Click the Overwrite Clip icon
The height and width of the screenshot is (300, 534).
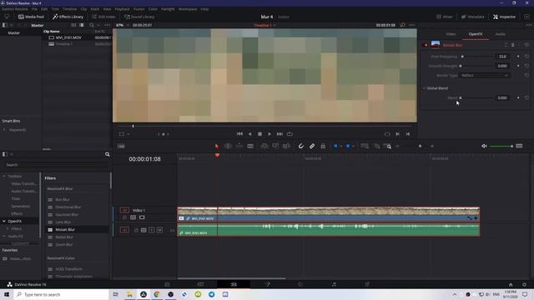click(x=275, y=147)
